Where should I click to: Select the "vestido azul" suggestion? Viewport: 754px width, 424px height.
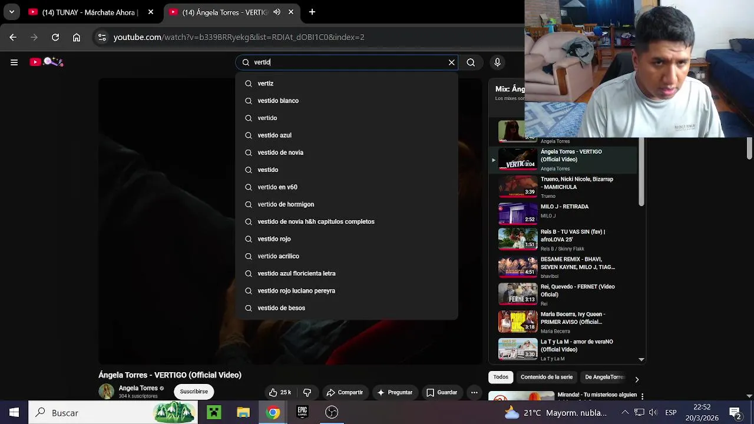347,135
